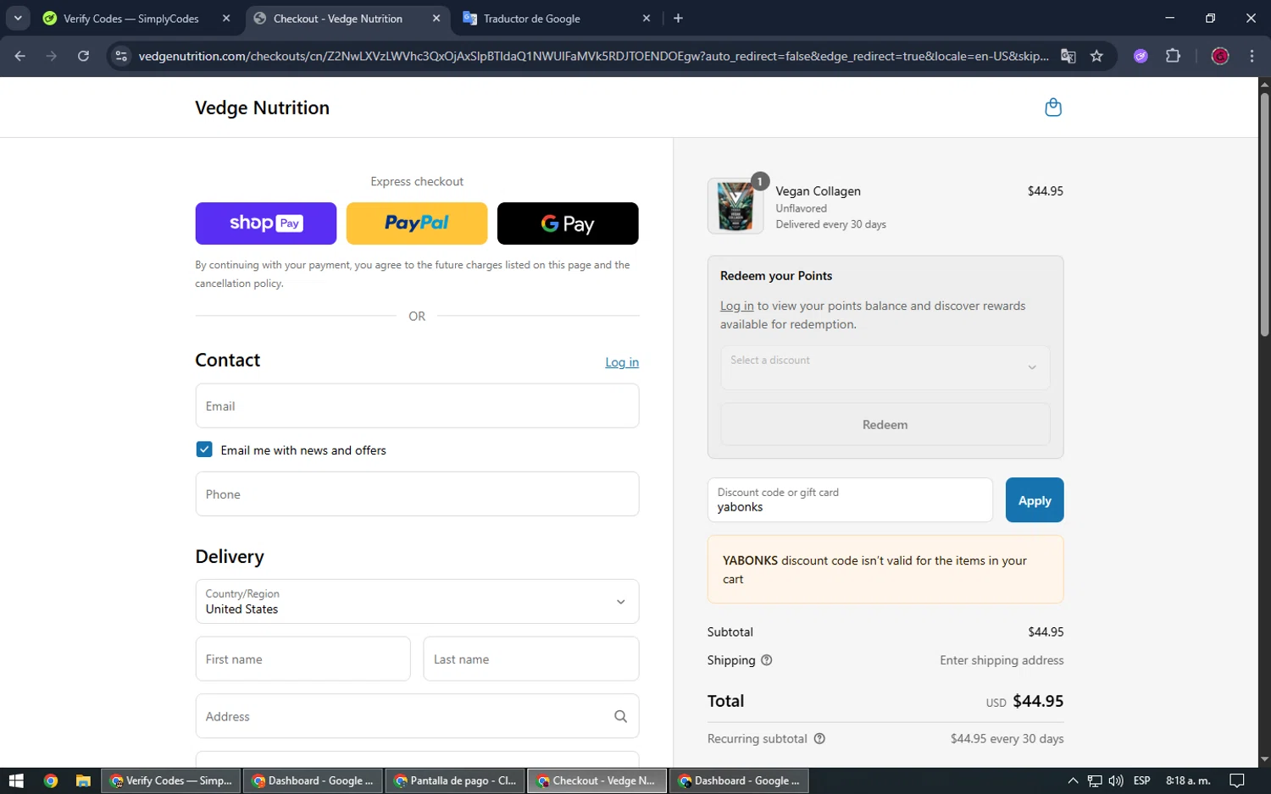Click the Shop Pay express checkout button
The height and width of the screenshot is (794, 1271).
click(x=265, y=223)
